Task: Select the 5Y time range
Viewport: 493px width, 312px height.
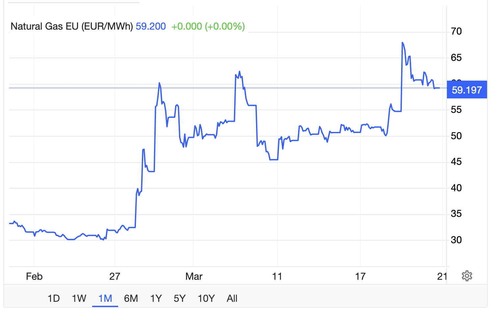Action: pos(180,299)
